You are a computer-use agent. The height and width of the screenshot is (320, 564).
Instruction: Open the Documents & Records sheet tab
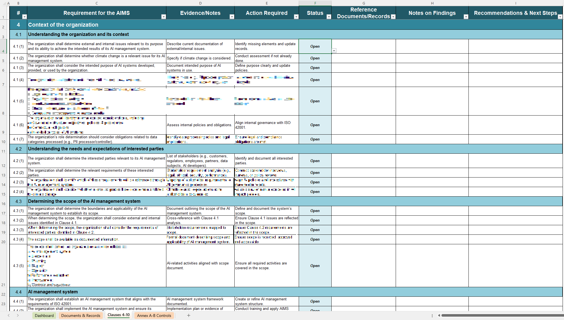pos(81,316)
